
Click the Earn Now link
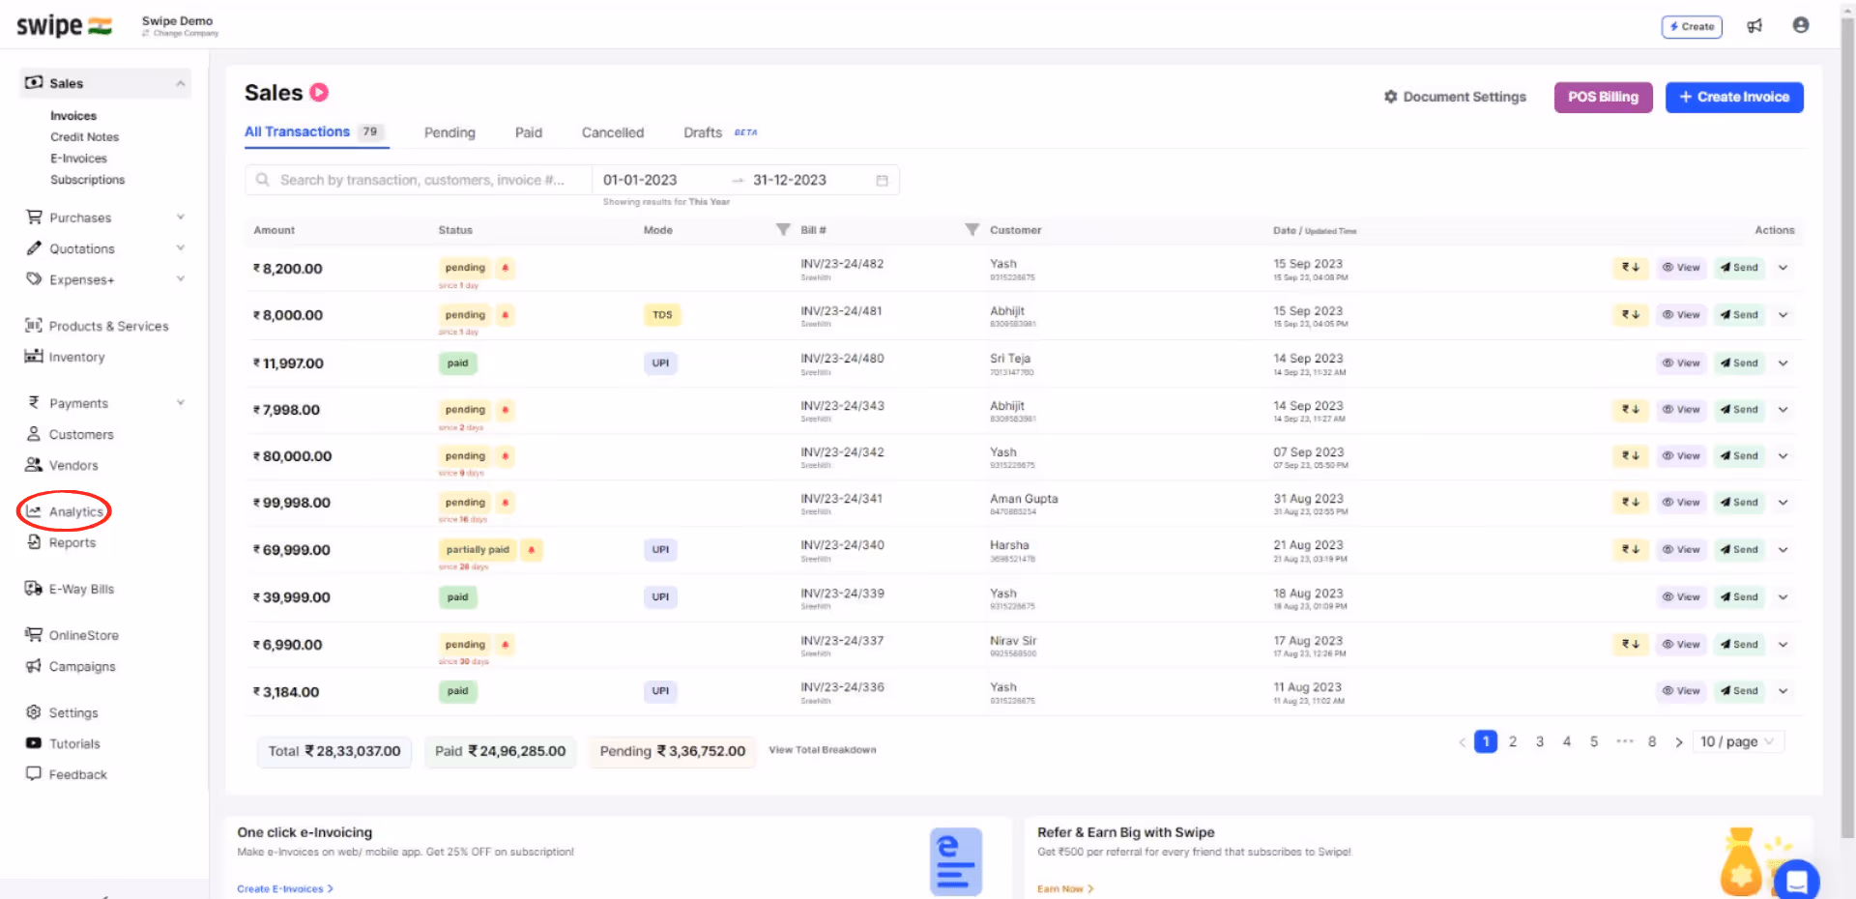(1065, 888)
